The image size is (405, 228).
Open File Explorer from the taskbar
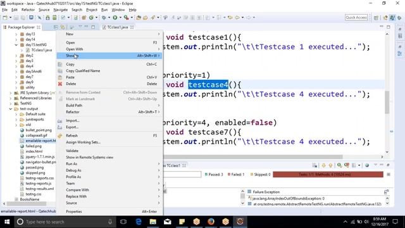pyautogui.click(x=153, y=222)
